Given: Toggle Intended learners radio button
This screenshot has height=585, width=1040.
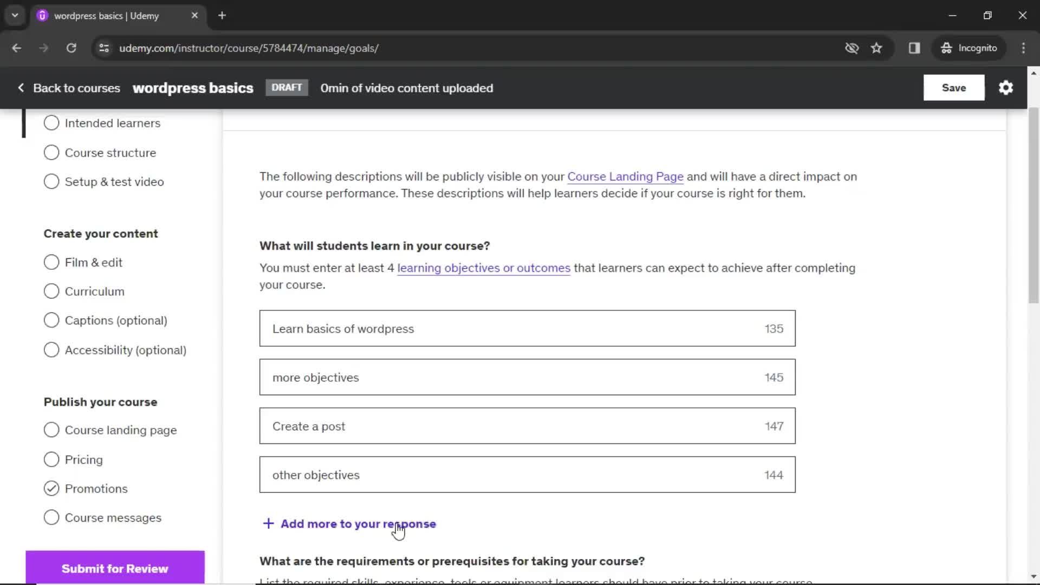Looking at the screenshot, I should tap(51, 123).
